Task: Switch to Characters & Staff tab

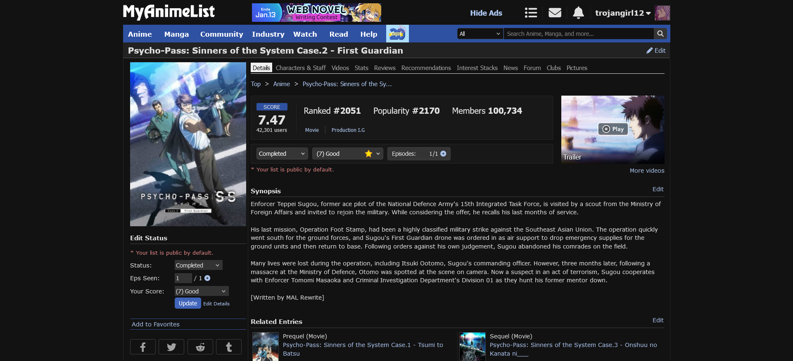Action: 301,68
